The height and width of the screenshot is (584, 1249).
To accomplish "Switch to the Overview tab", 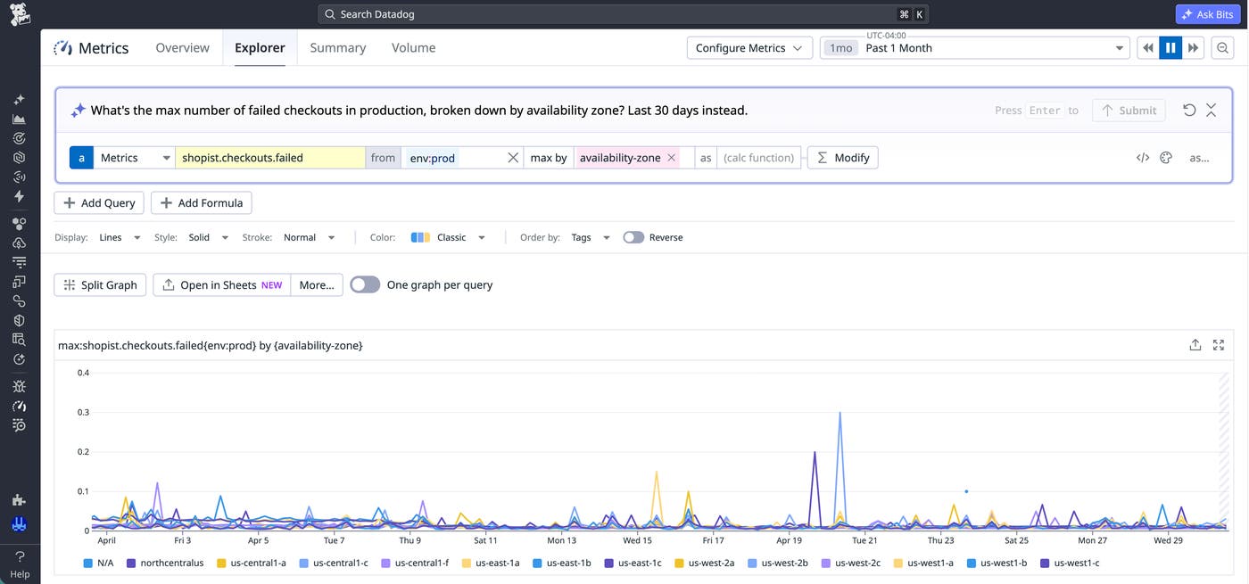I will point(182,48).
